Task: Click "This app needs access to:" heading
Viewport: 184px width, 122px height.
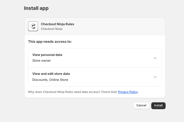Action: [50, 42]
